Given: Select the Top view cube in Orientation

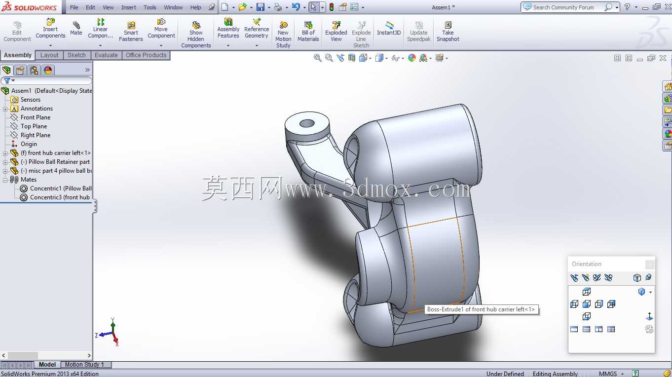Looking at the screenshot, I should click(x=587, y=292).
